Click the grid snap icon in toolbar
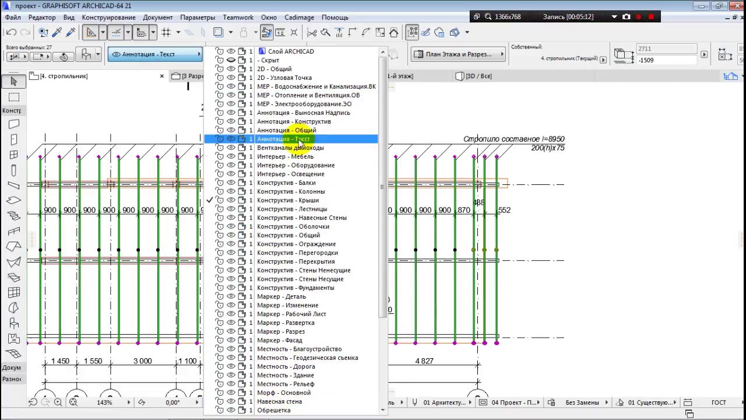The image size is (746, 420). pyautogui.click(x=166, y=33)
